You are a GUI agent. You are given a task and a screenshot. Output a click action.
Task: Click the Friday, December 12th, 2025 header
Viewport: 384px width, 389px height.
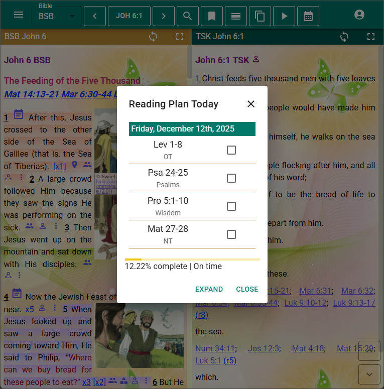(x=192, y=129)
